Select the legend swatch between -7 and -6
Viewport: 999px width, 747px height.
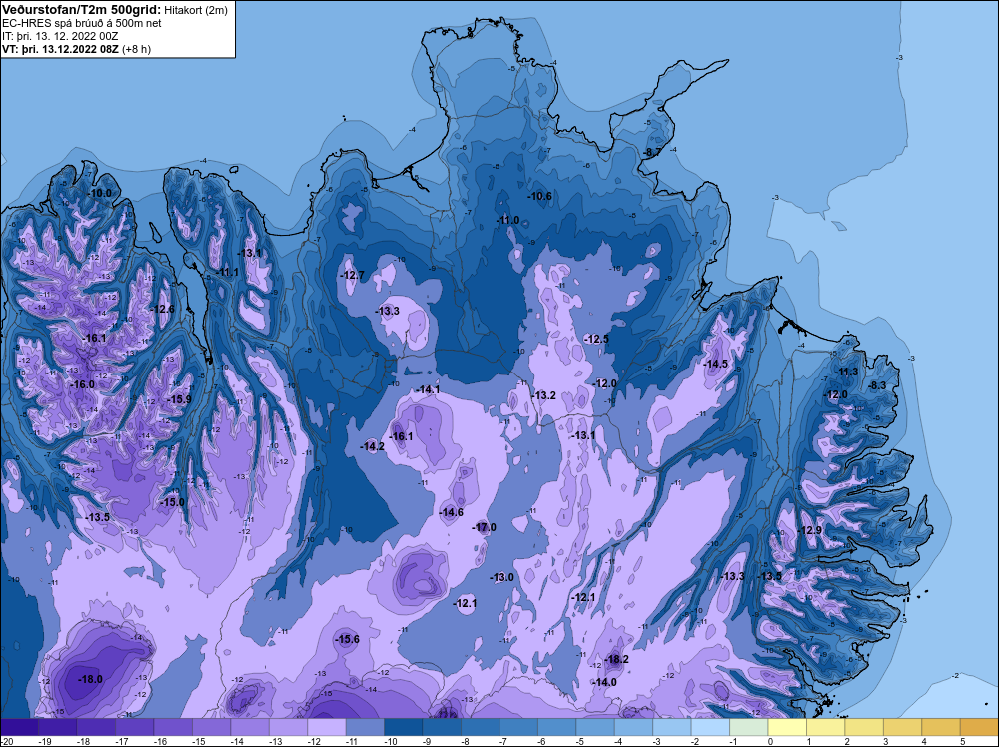(x=518, y=727)
